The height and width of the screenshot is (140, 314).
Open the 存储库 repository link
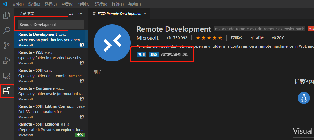pos(237,38)
